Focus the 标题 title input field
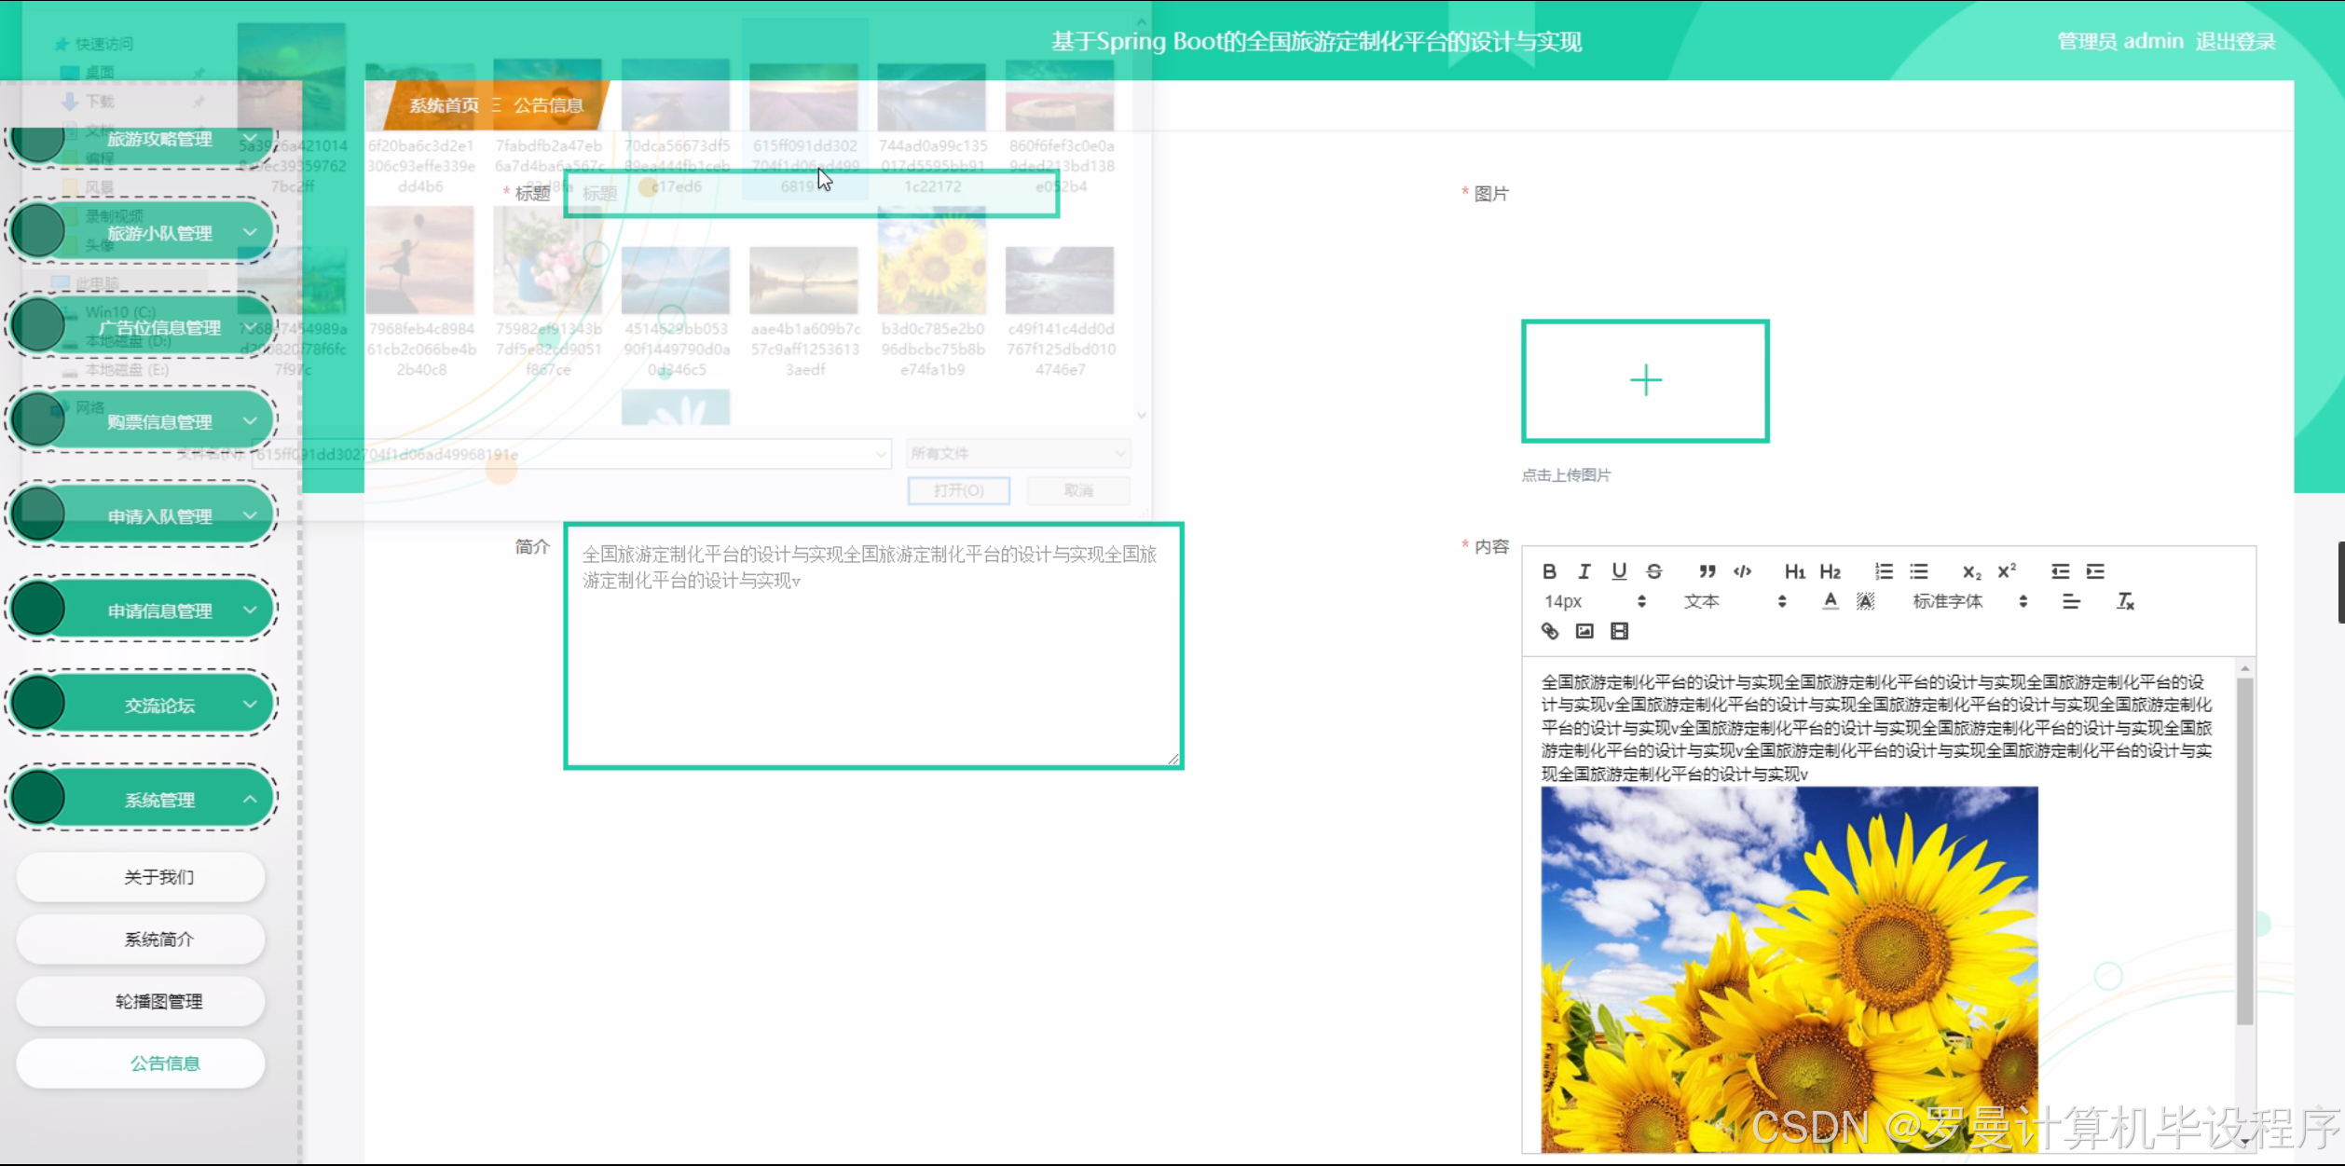2345x1166 pixels. [x=811, y=193]
